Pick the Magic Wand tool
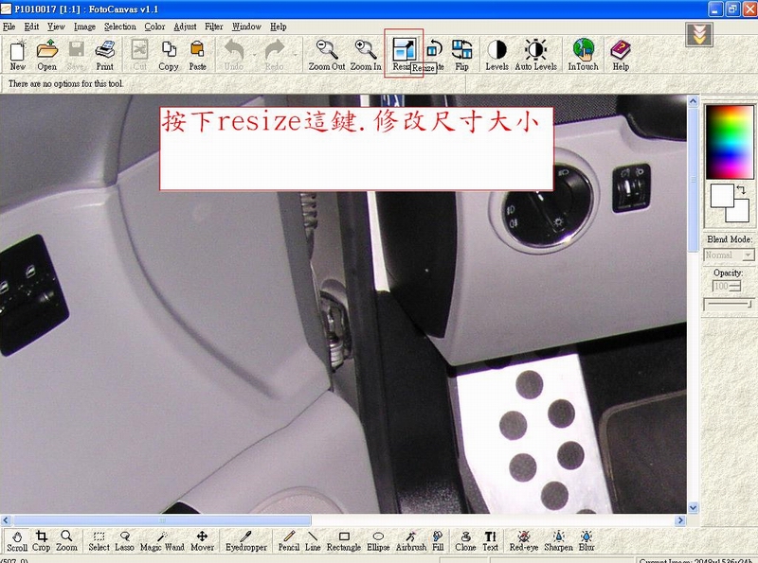758x563 pixels. point(162,540)
